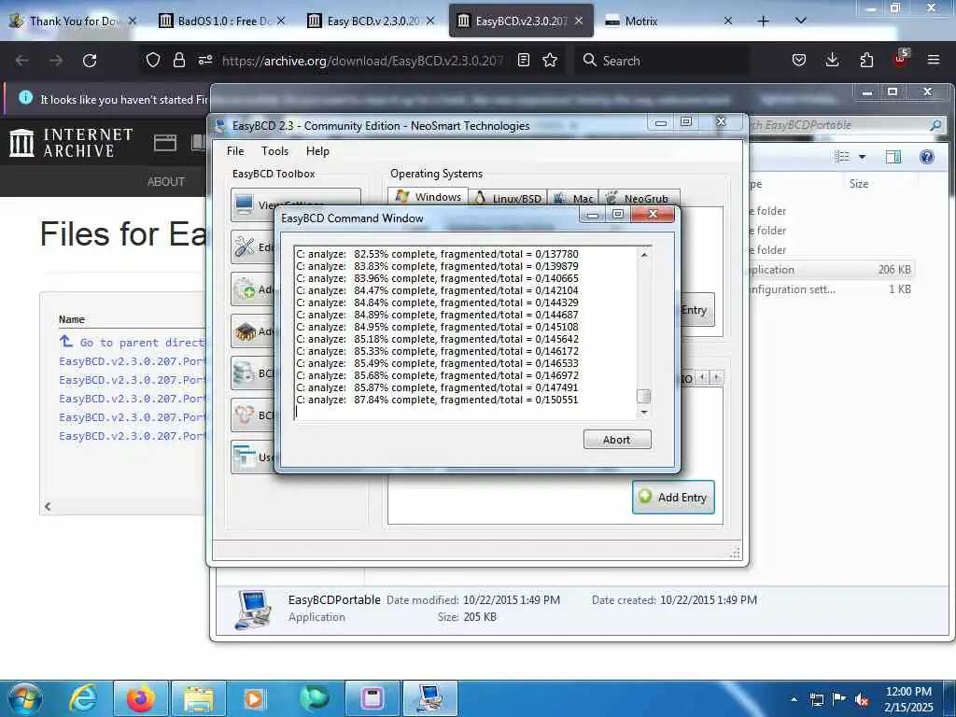Image resolution: width=956 pixels, height=717 pixels.
Task: Open a new Firefox tab
Action: pyautogui.click(x=763, y=21)
